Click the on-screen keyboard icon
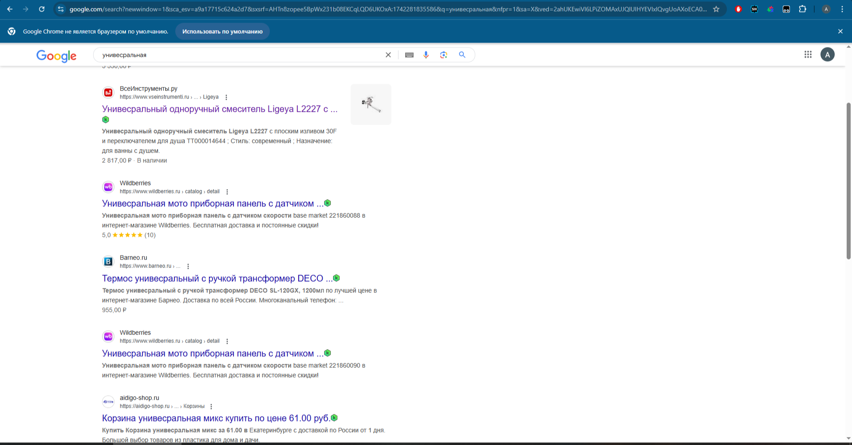 [x=409, y=55]
